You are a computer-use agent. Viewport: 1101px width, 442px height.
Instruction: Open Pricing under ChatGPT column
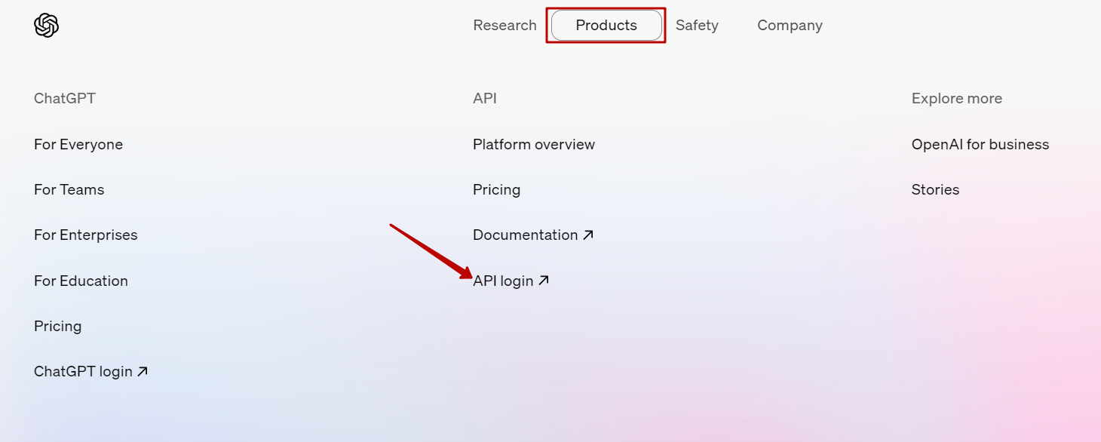[x=58, y=326]
